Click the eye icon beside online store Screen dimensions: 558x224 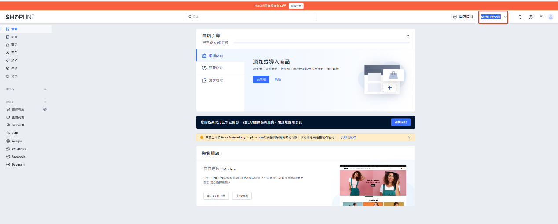pyautogui.click(x=45, y=109)
